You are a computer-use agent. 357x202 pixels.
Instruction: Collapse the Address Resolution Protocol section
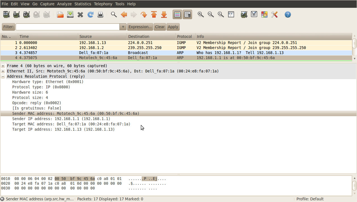3,76
